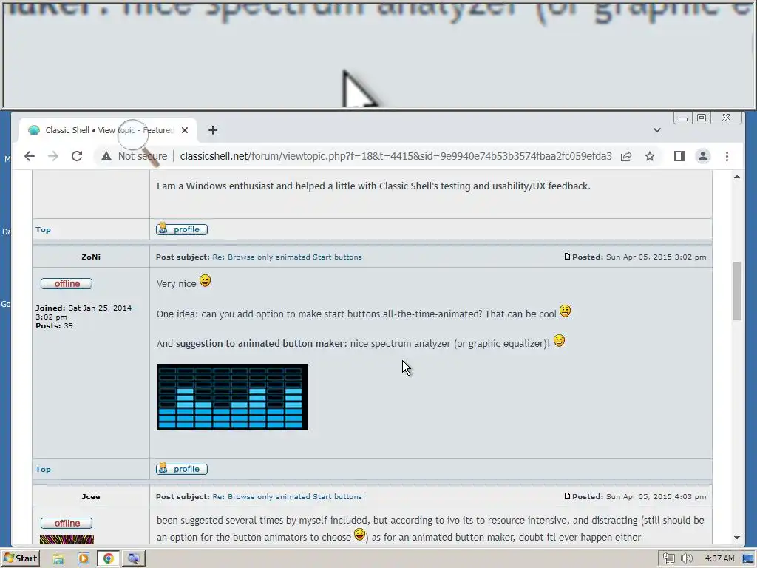
Task: Jump to Top link below first post
Action: click(x=43, y=229)
